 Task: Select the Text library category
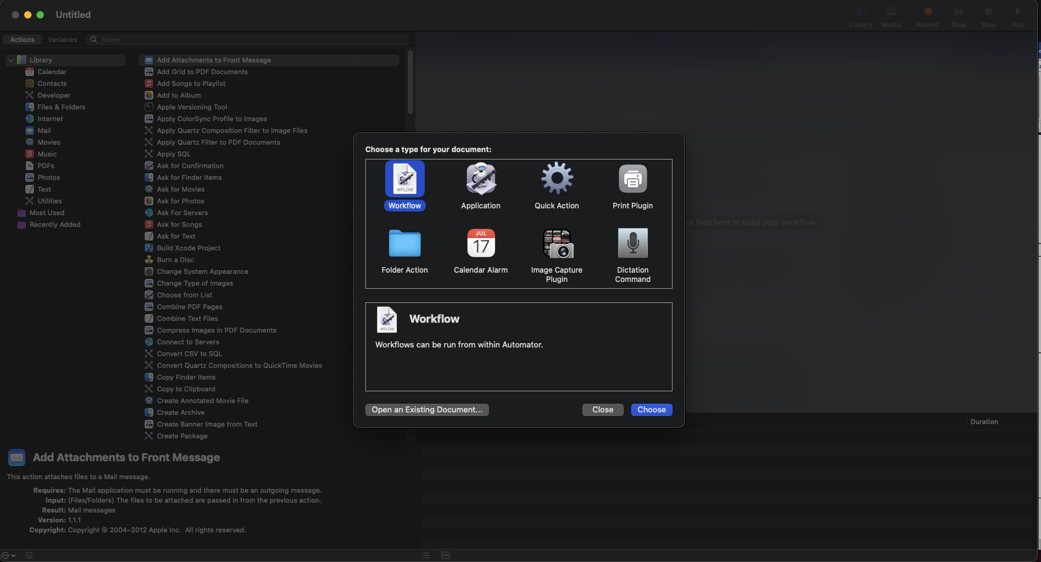tap(45, 189)
